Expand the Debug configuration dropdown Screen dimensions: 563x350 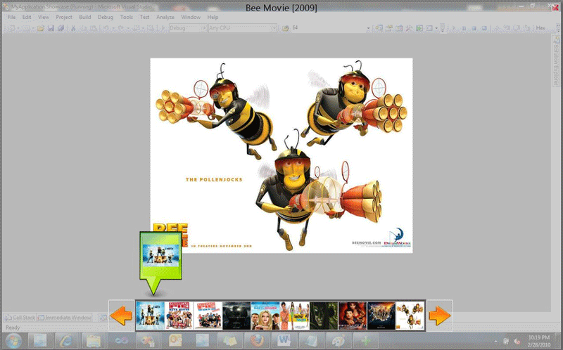(203, 28)
